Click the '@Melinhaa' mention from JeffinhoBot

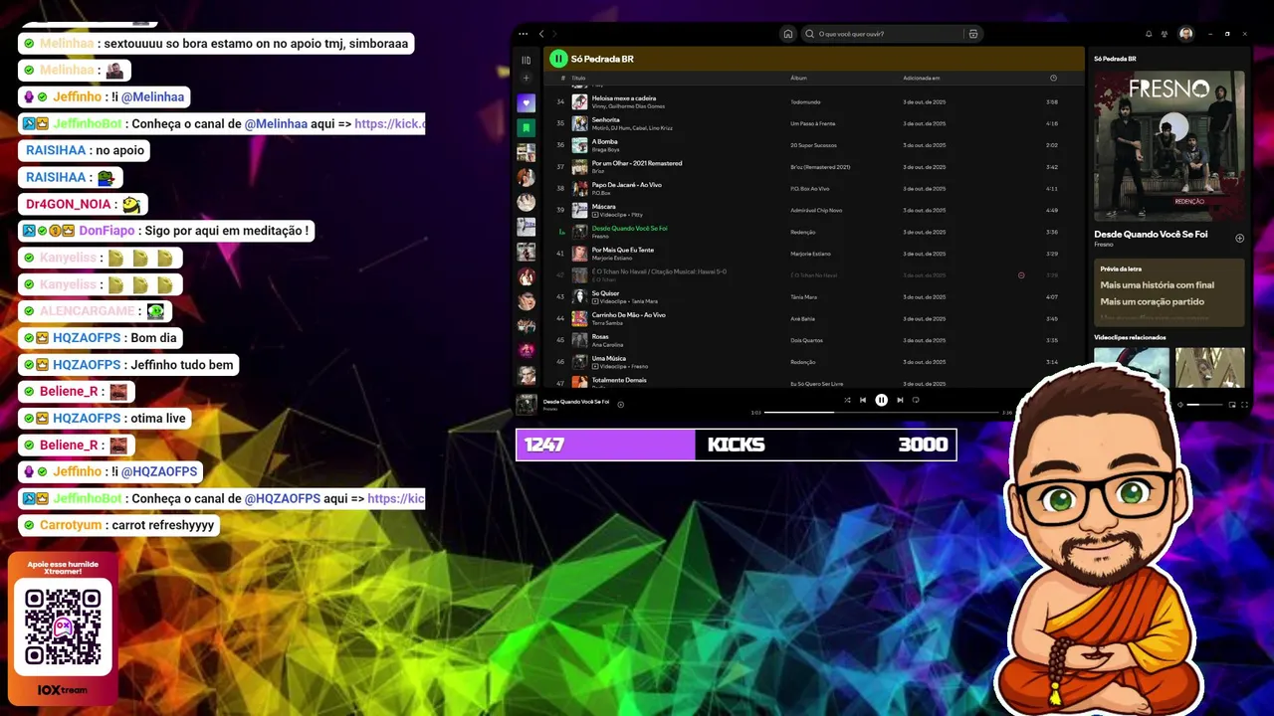point(276,124)
